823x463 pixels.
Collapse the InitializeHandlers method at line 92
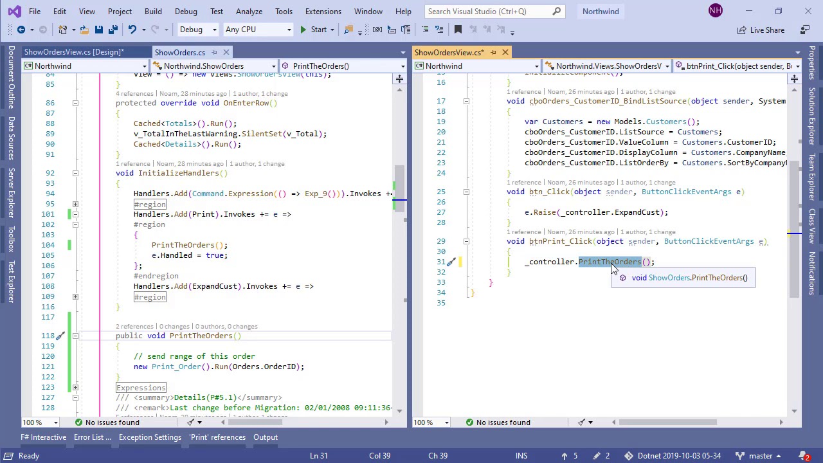(x=75, y=173)
